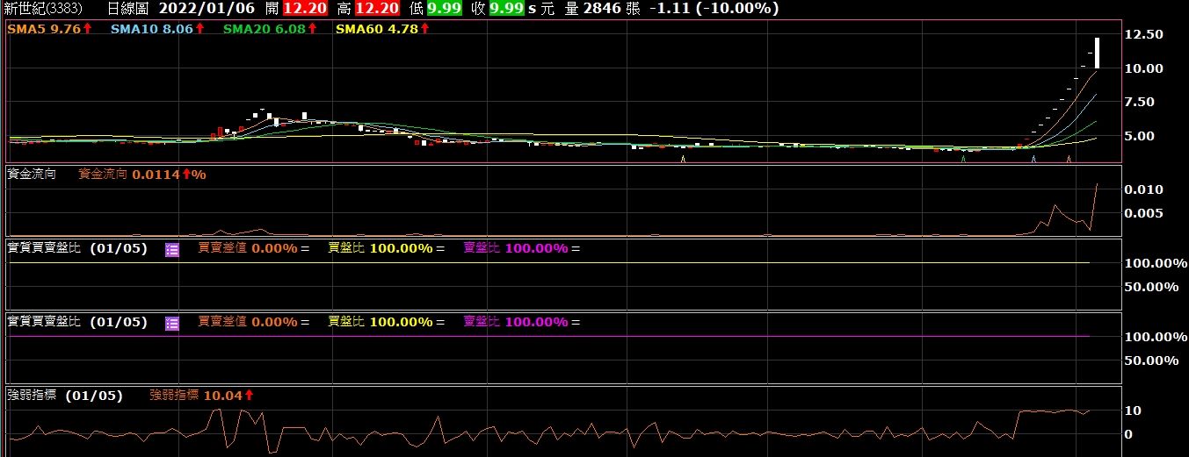Click the 12.50 price axis label
This screenshot has width=1189, height=457.
[1144, 33]
